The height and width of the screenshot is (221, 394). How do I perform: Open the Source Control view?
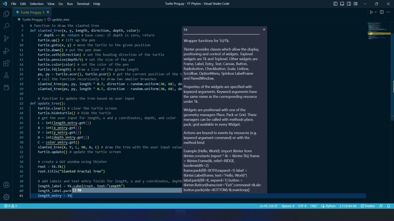click(6, 38)
